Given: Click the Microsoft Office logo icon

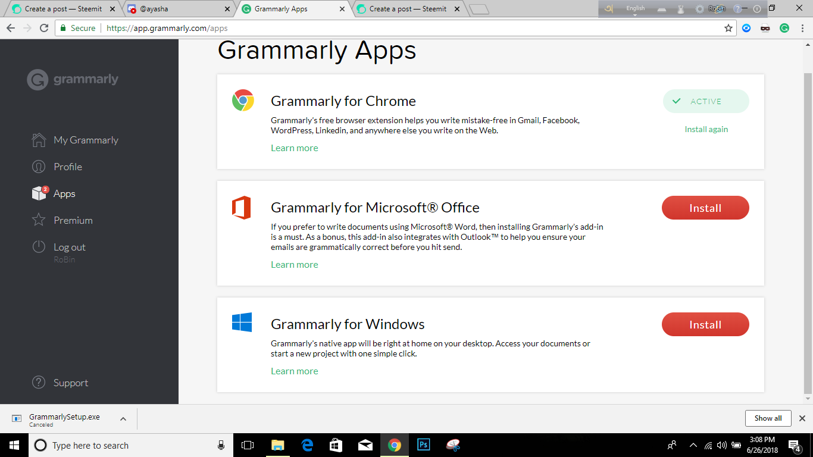Looking at the screenshot, I should pos(242,208).
